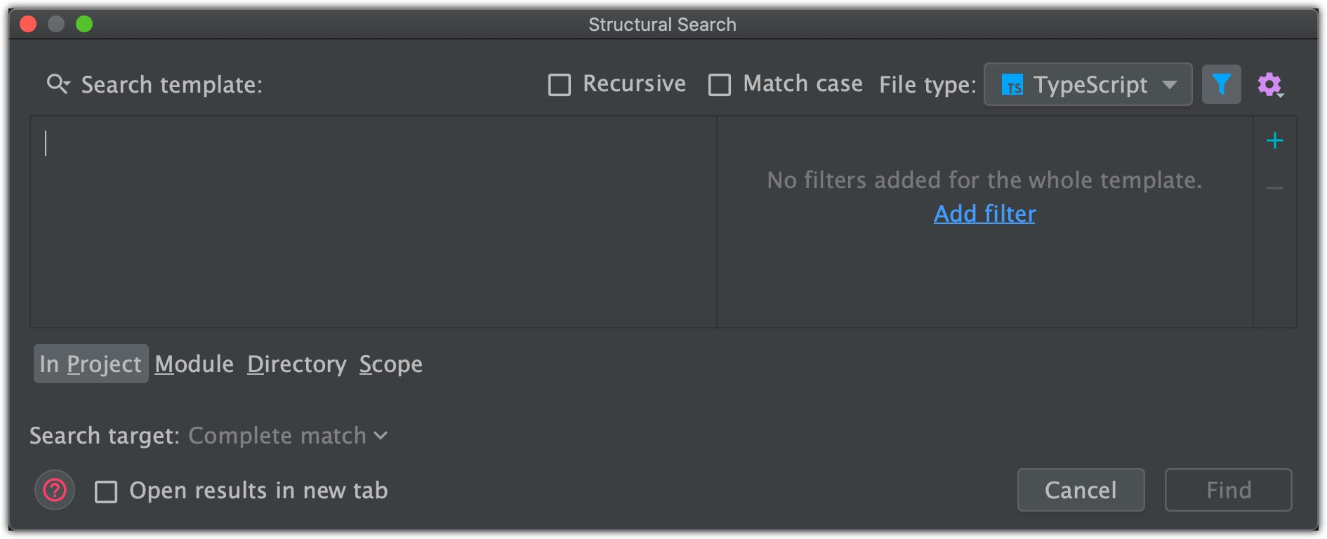Enable the Match case checkbox
The width and height of the screenshot is (1327, 539).
pyautogui.click(x=720, y=85)
